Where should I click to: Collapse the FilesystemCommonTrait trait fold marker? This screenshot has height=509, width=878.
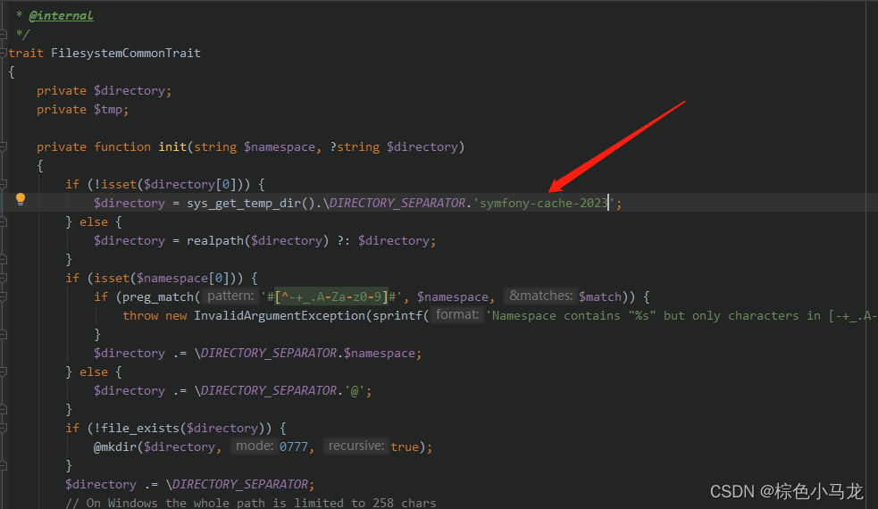(3, 54)
